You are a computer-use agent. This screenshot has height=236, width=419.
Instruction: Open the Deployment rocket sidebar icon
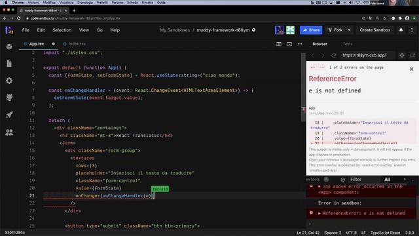(9, 115)
